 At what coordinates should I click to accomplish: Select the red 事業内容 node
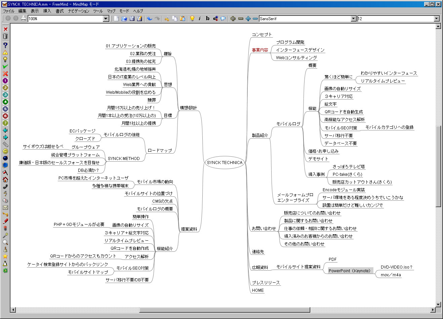point(260,50)
